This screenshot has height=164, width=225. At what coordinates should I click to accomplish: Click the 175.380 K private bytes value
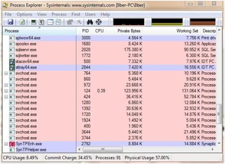tap(133, 50)
